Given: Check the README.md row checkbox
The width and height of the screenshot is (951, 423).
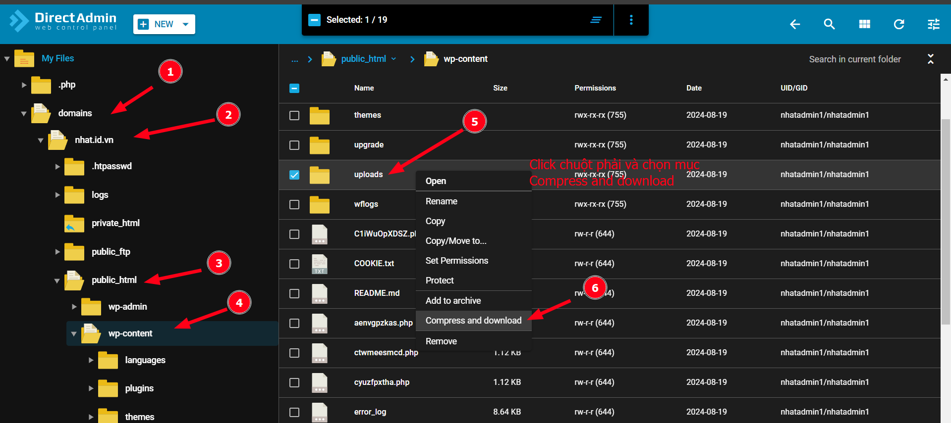Looking at the screenshot, I should pyautogui.click(x=294, y=293).
